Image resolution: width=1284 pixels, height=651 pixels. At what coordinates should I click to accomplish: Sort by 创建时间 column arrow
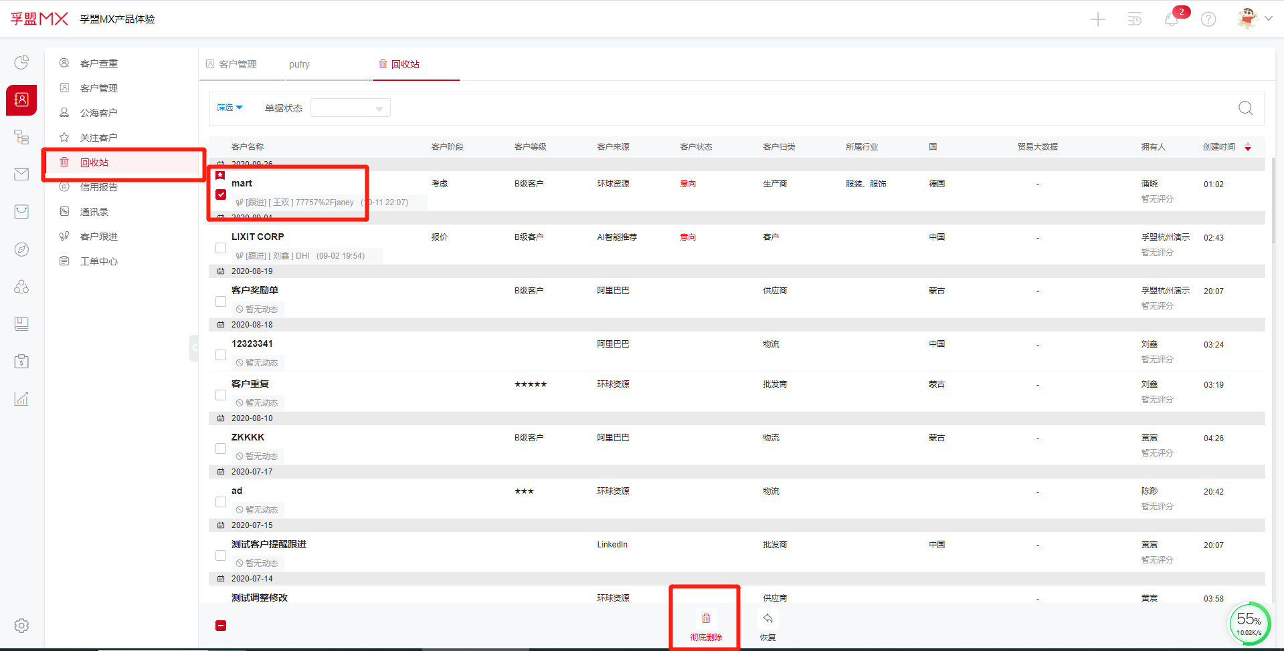(x=1248, y=147)
